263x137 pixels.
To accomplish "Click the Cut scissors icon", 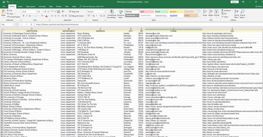I will [8, 10].
